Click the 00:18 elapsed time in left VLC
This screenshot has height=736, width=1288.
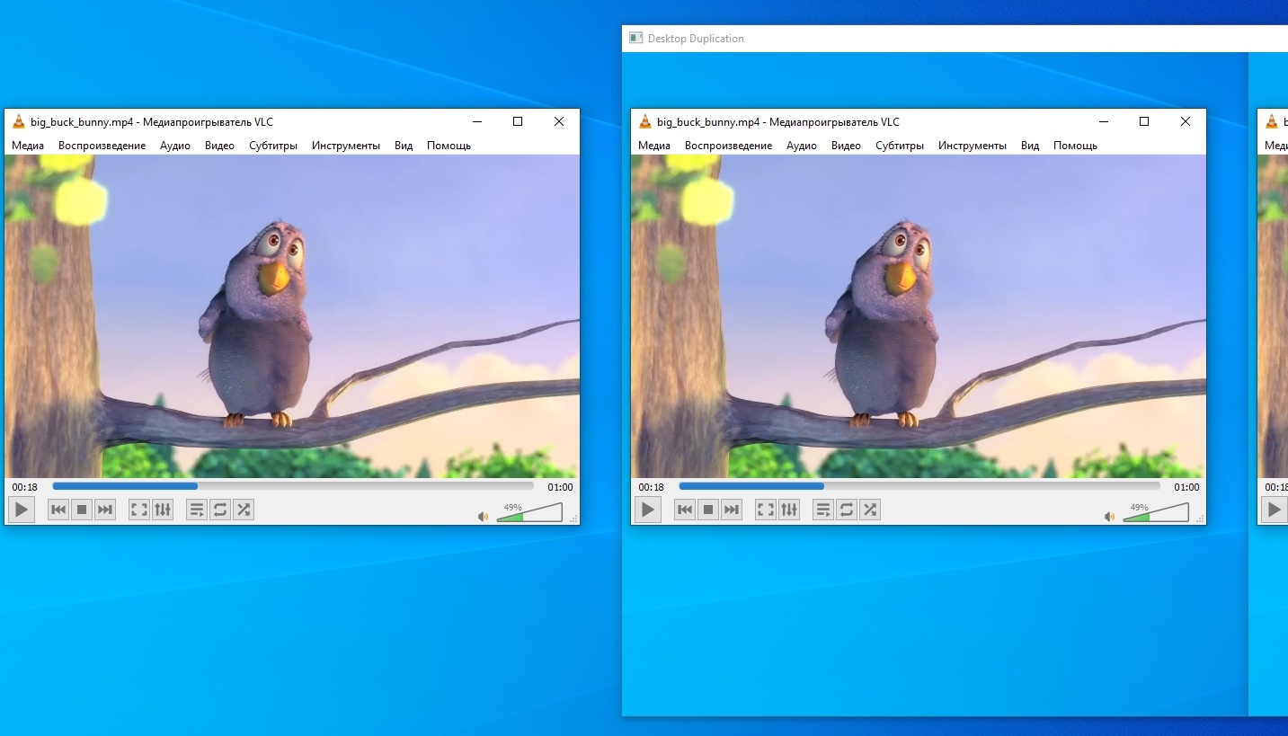click(x=24, y=487)
